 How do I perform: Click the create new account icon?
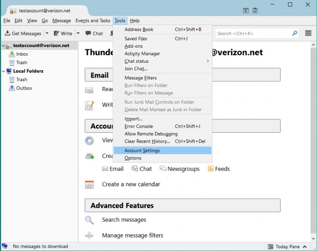pos(89,156)
